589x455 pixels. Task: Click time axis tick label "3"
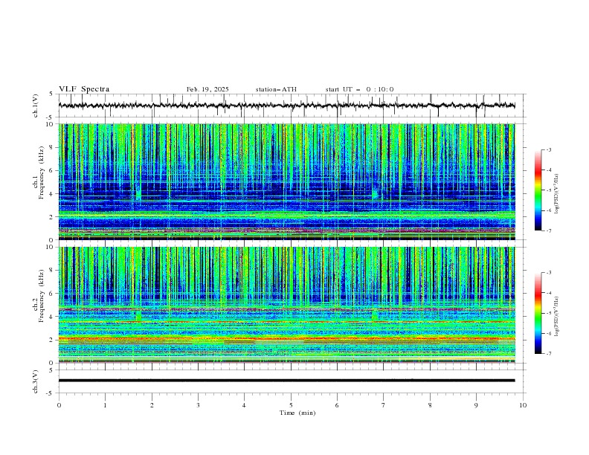[198, 405]
